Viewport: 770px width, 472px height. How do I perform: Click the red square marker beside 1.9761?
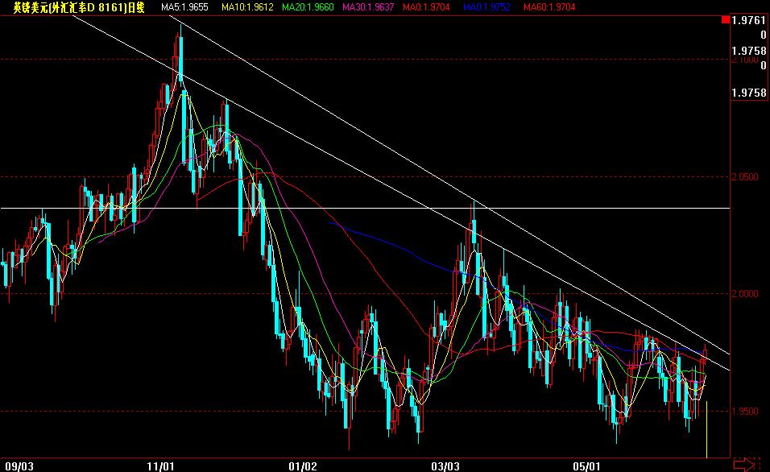(726, 19)
